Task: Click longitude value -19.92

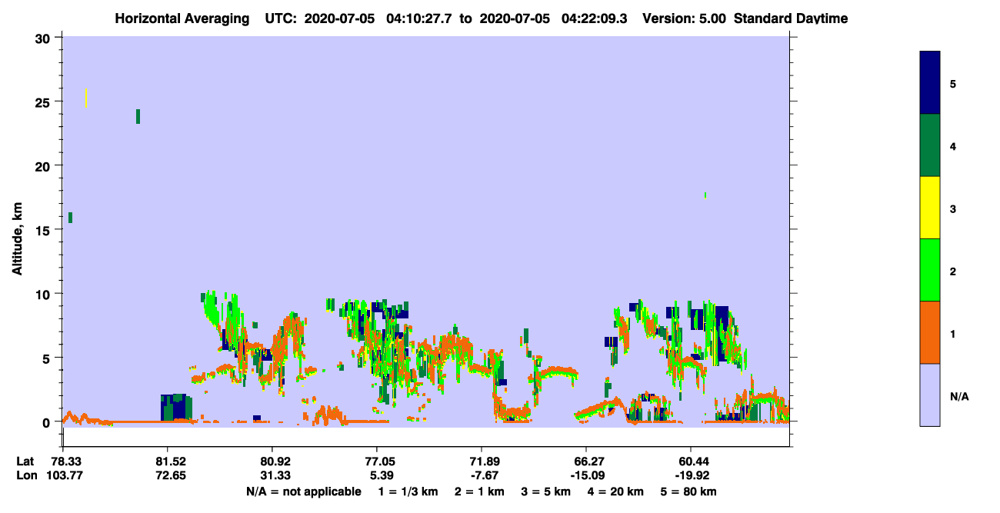Action: 691,475
